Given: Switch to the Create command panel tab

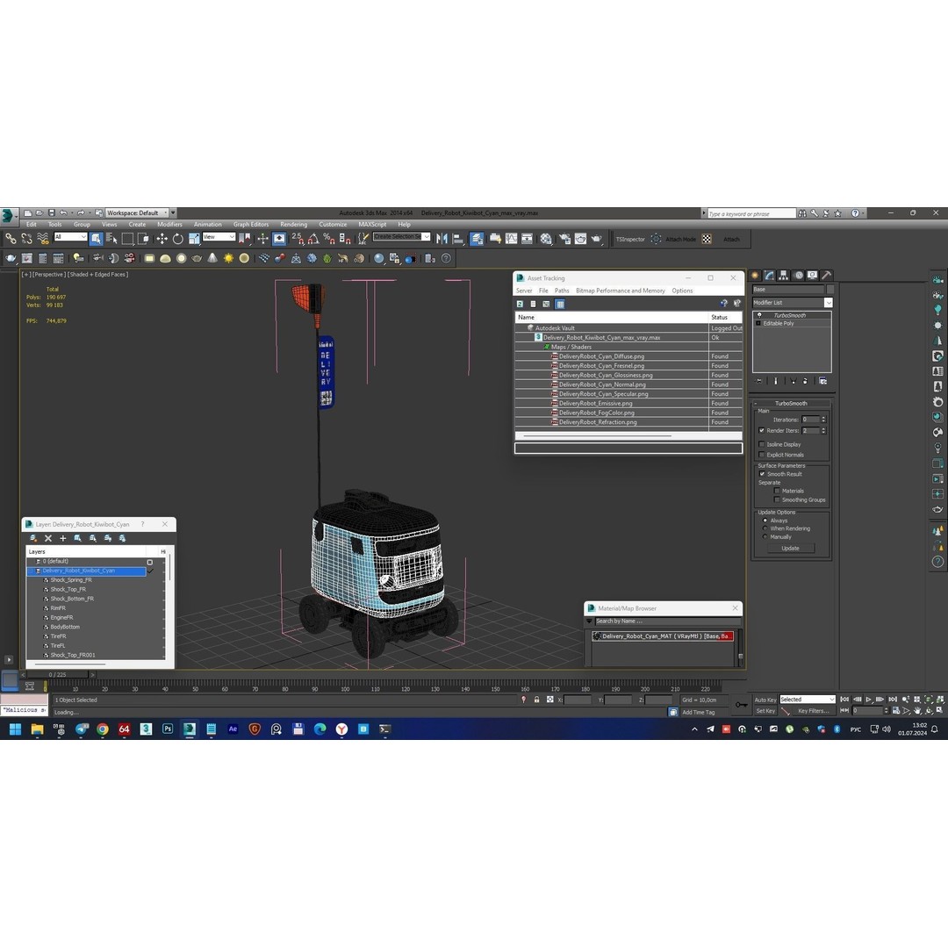Looking at the screenshot, I should click(755, 275).
